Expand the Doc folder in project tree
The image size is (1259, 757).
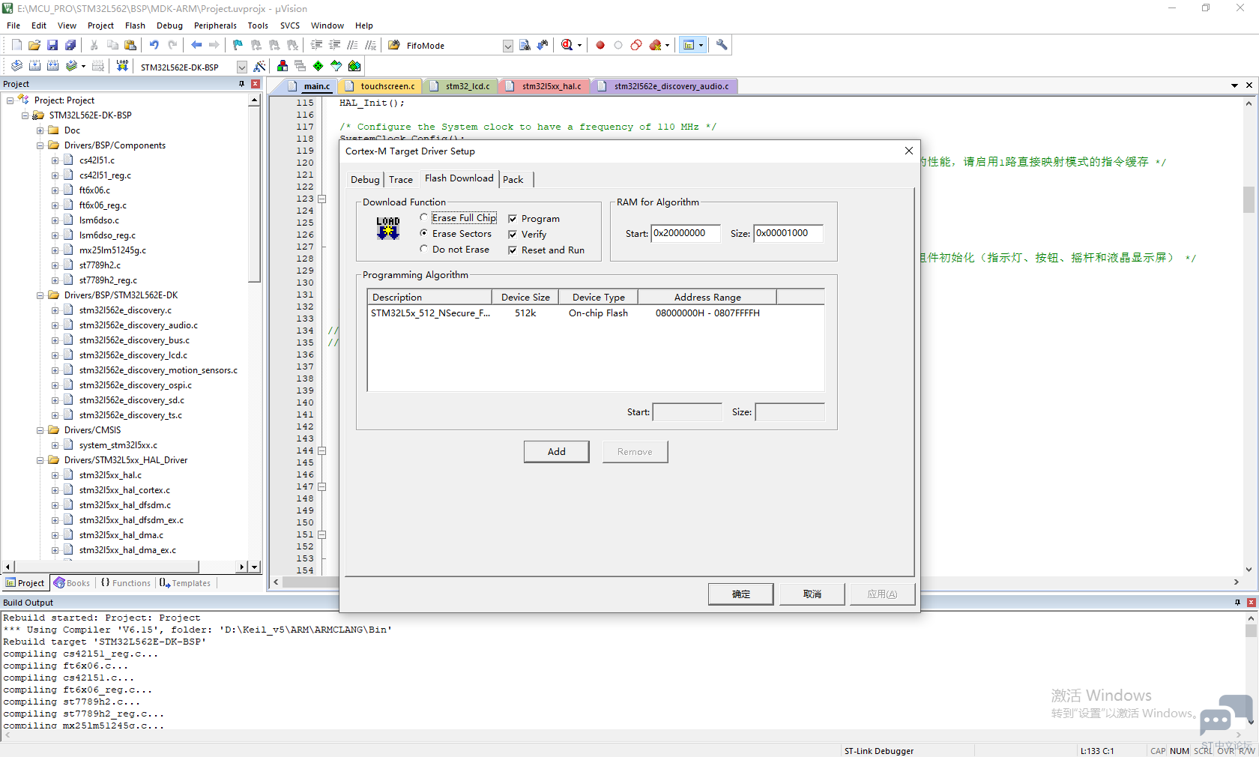click(x=40, y=130)
